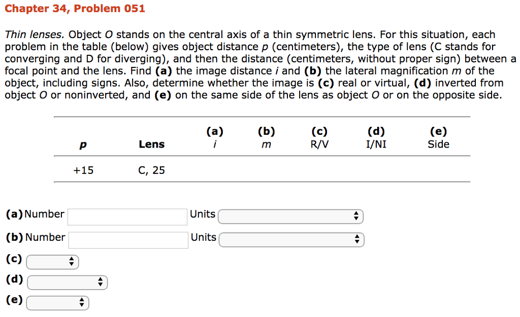Click the (e) Side column header

pyautogui.click(x=438, y=138)
